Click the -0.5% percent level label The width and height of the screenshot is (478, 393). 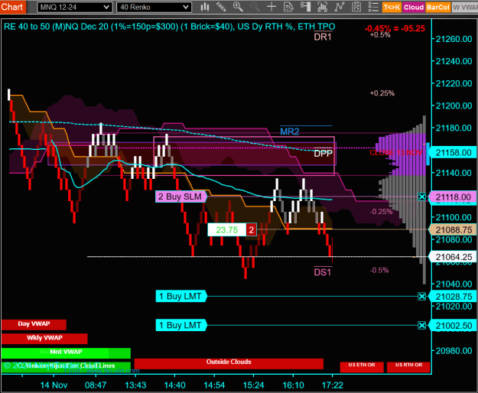[x=379, y=270]
